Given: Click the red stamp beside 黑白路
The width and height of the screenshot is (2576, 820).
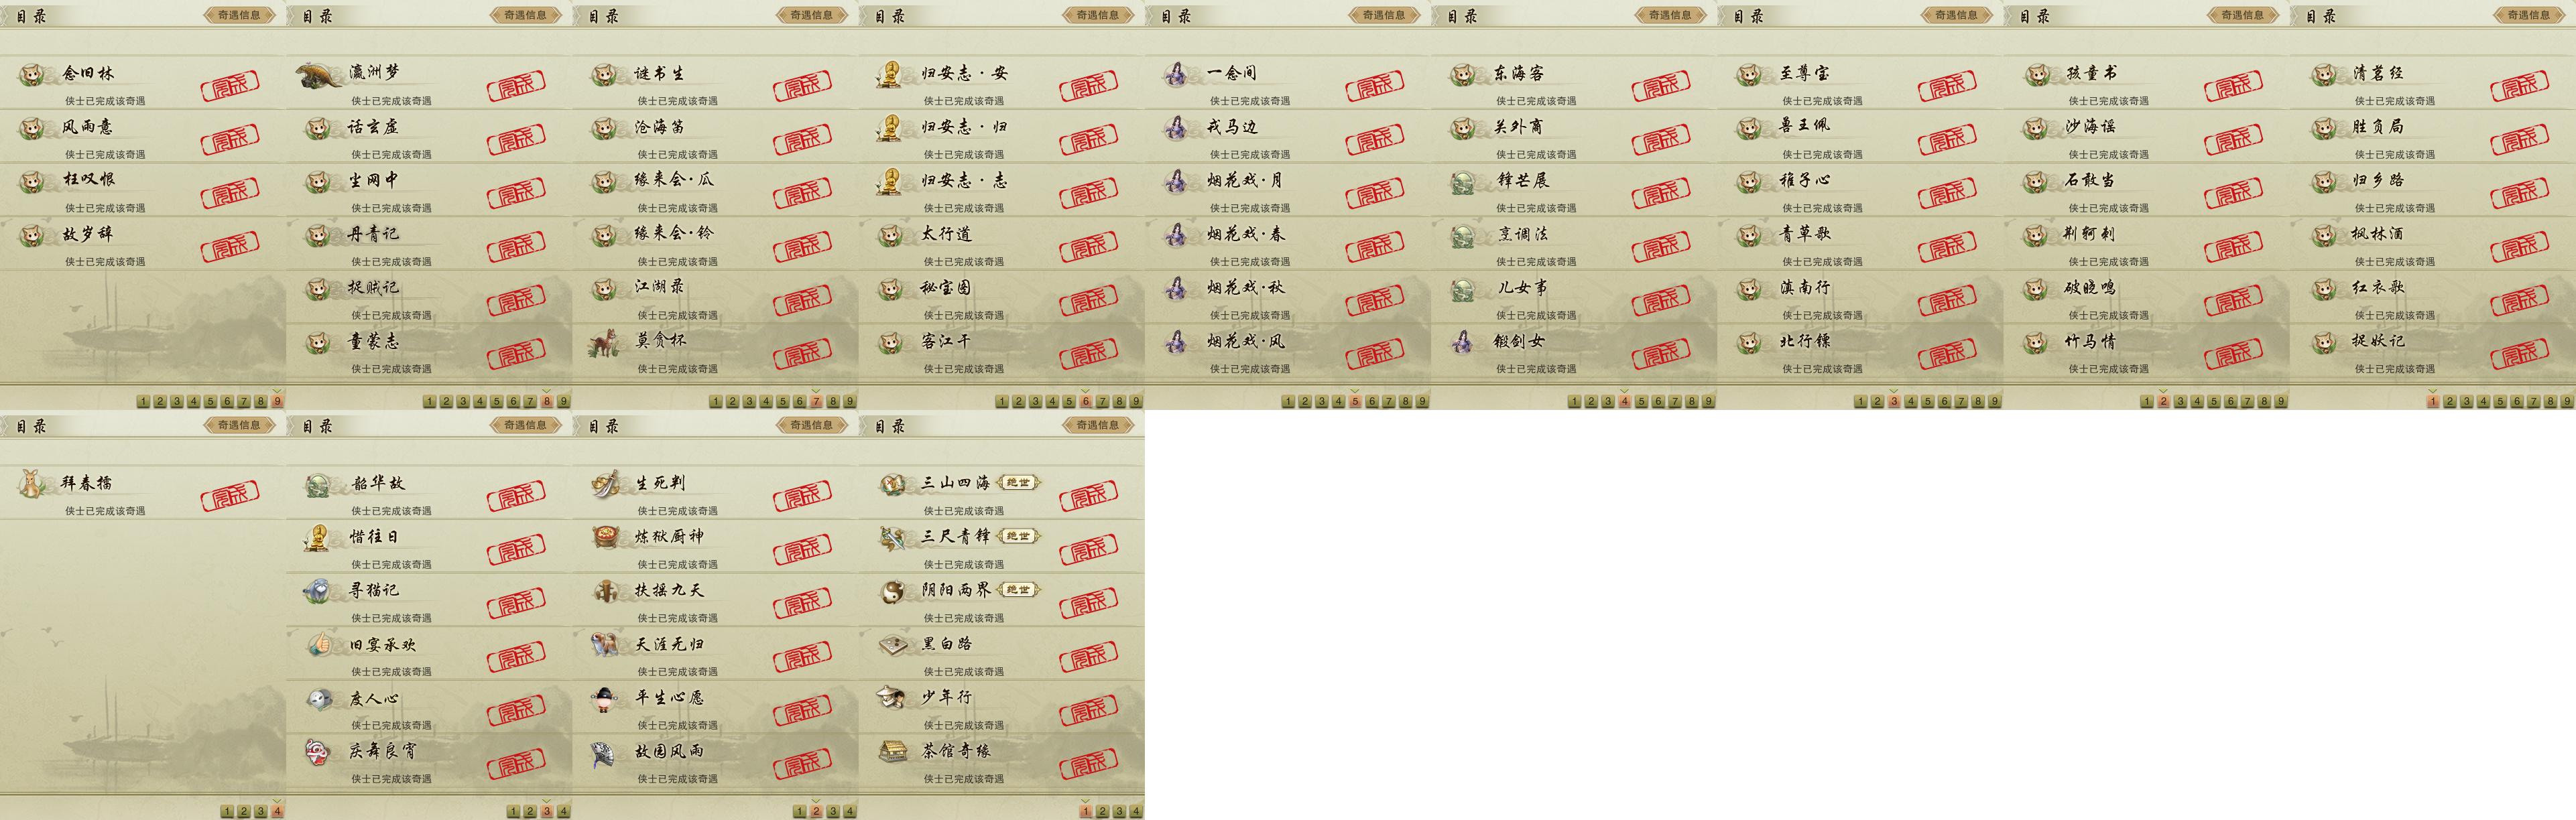Looking at the screenshot, I should pyautogui.click(x=1088, y=656).
